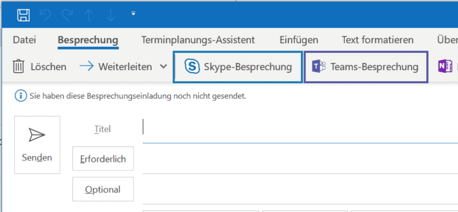The image size is (458, 212).
Task: Open the Einfügen ribbon tab
Action: [299, 40]
